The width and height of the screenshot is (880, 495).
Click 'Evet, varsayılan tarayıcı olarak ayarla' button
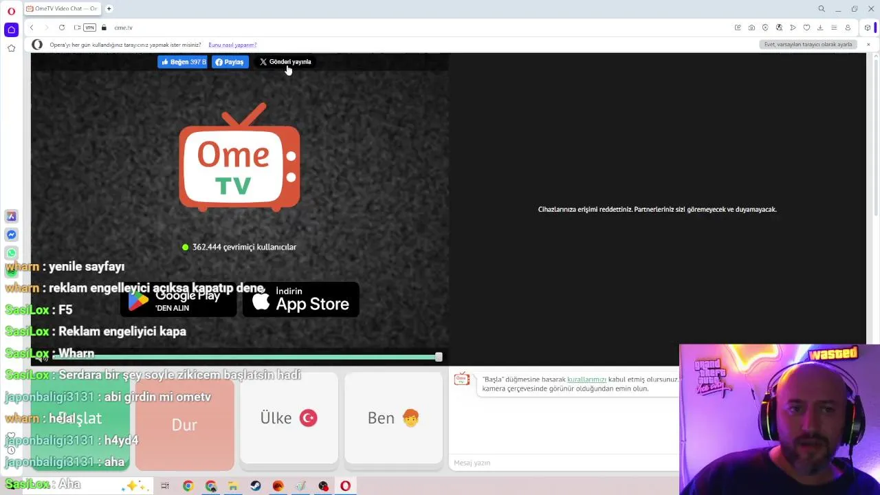[808, 45]
